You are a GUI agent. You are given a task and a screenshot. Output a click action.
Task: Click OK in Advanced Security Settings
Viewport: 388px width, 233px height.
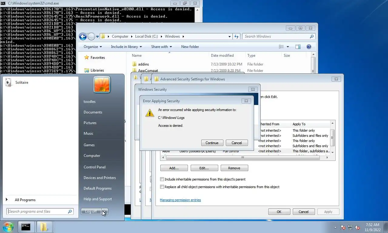coord(279,212)
